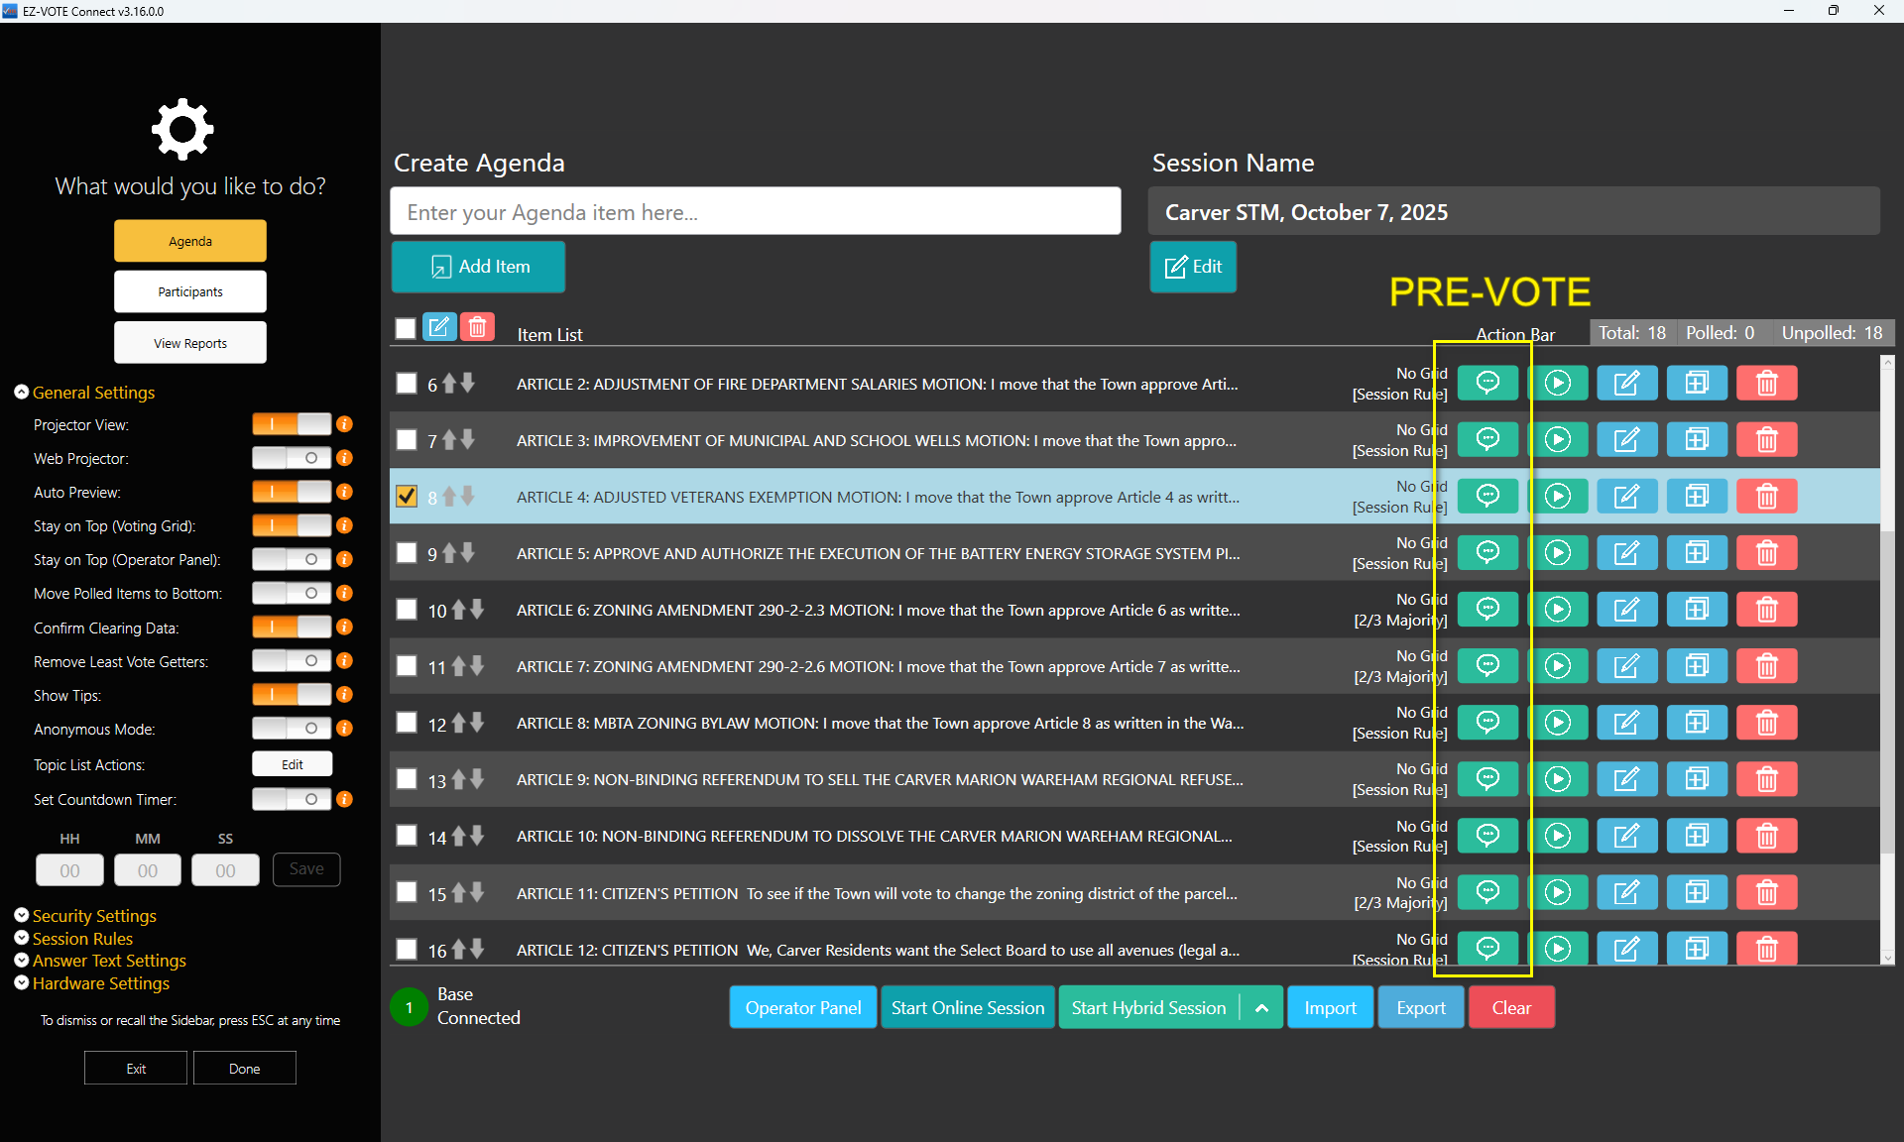Click the comment bubble icon for Article 4
This screenshot has height=1142, width=1904.
tap(1487, 496)
